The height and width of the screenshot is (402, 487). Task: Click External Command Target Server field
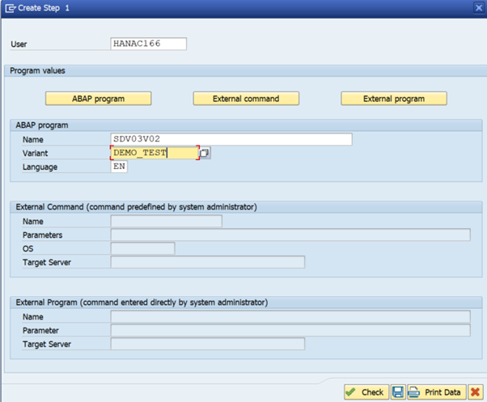coord(208,262)
